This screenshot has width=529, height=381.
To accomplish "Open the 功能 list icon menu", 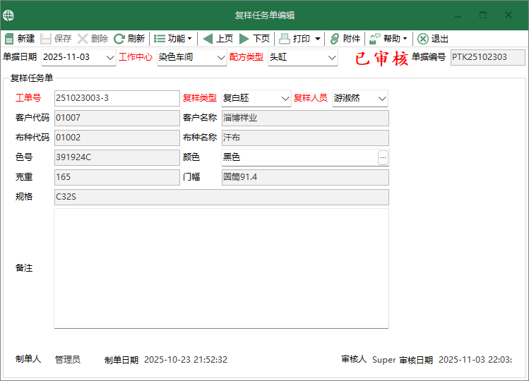I will [x=160, y=39].
